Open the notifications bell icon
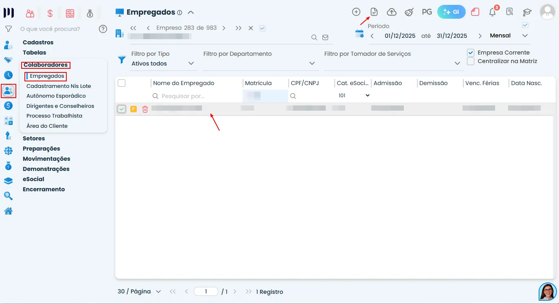The height and width of the screenshot is (304, 559). click(493, 12)
